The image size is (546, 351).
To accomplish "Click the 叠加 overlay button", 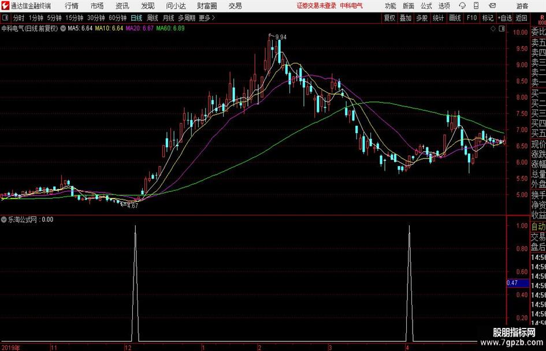I will 406,18.
